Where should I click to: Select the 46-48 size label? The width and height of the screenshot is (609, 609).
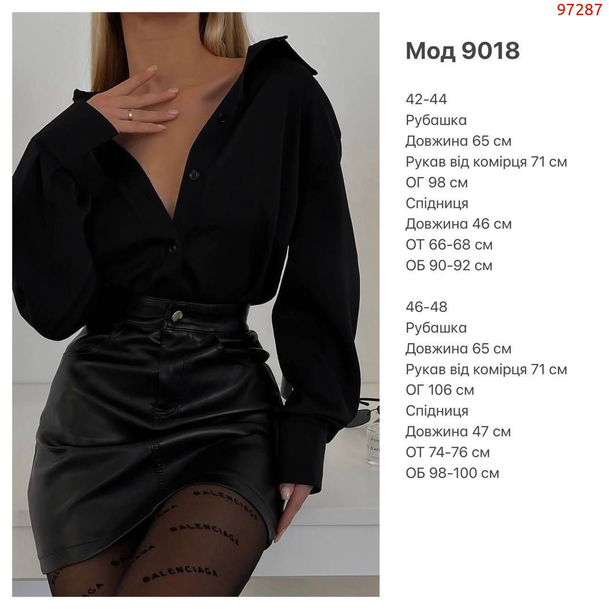426,307
